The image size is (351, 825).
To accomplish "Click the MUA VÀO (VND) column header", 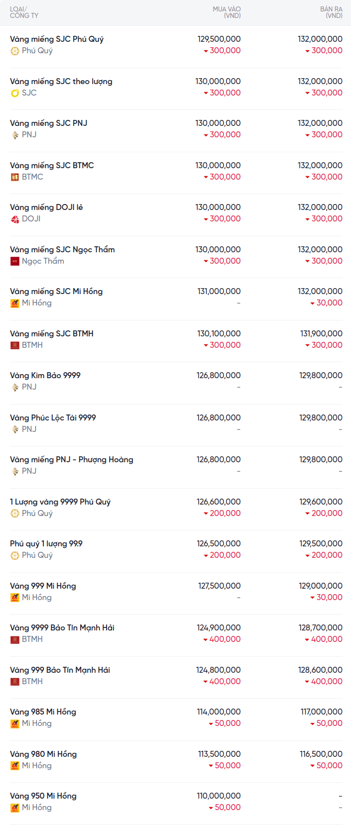I will (227, 12).
